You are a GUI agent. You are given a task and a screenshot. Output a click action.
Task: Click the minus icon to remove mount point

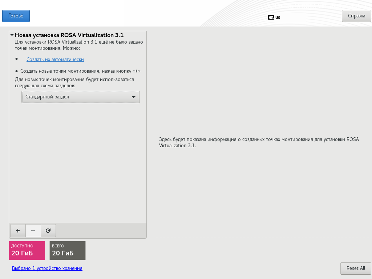[33, 231]
